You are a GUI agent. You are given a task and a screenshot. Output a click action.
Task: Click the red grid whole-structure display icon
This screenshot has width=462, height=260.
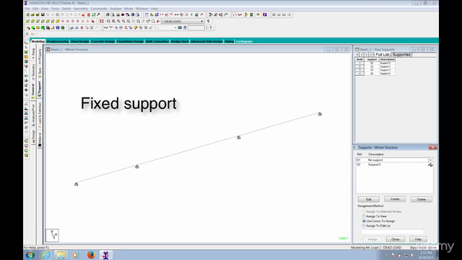pos(102,21)
